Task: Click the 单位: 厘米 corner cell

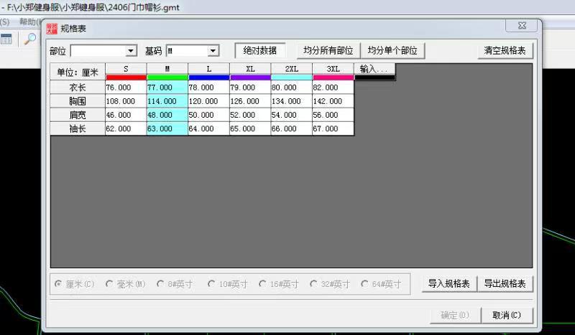Action: point(78,72)
